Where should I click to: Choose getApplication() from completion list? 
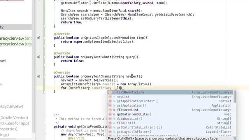click(170, 105)
